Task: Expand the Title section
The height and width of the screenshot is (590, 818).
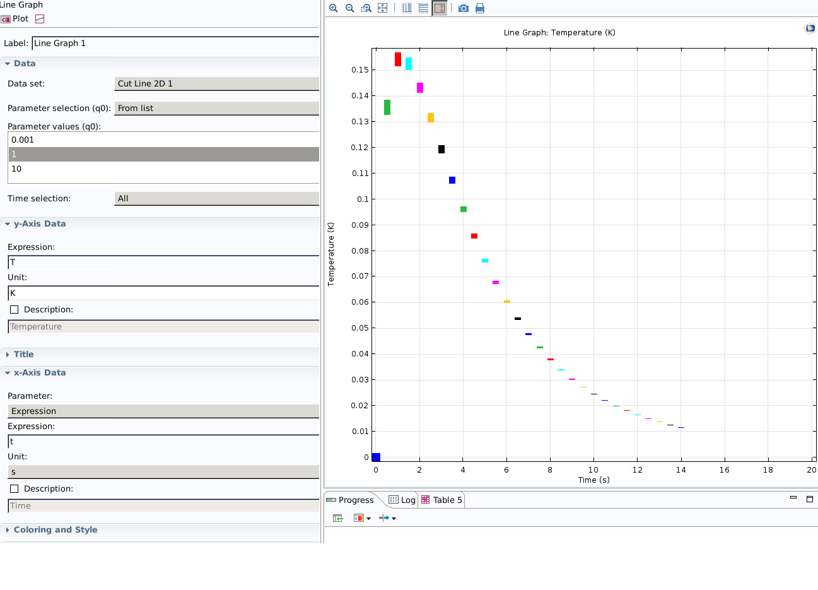Action: [x=24, y=355]
